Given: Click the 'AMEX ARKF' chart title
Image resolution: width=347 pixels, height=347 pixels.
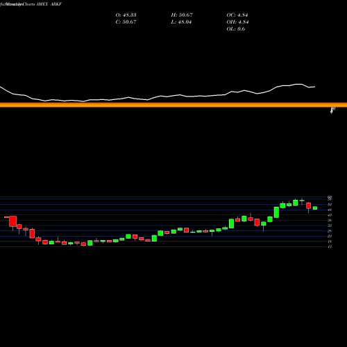Looking at the screenshot, I should pyautogui.click(x=49, y=4).
